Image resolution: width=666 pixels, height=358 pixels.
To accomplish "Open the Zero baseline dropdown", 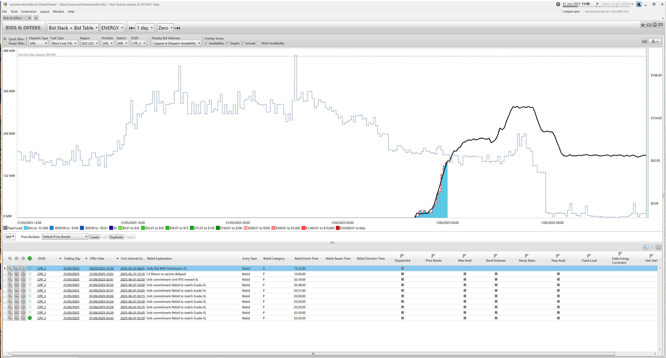I will [165, 28].
